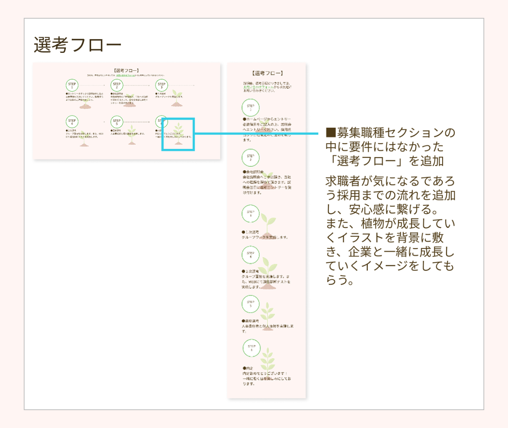Screen dimensions: 508x428
Task: Click STEP 3 circle in desktop mockup
Action: (x=161, y=85)
